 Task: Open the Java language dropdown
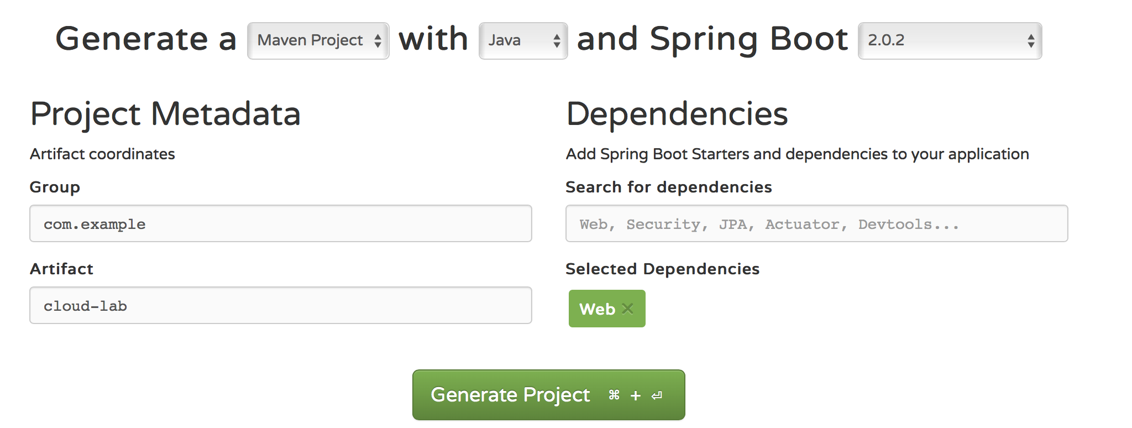click(x=523, y=41)
